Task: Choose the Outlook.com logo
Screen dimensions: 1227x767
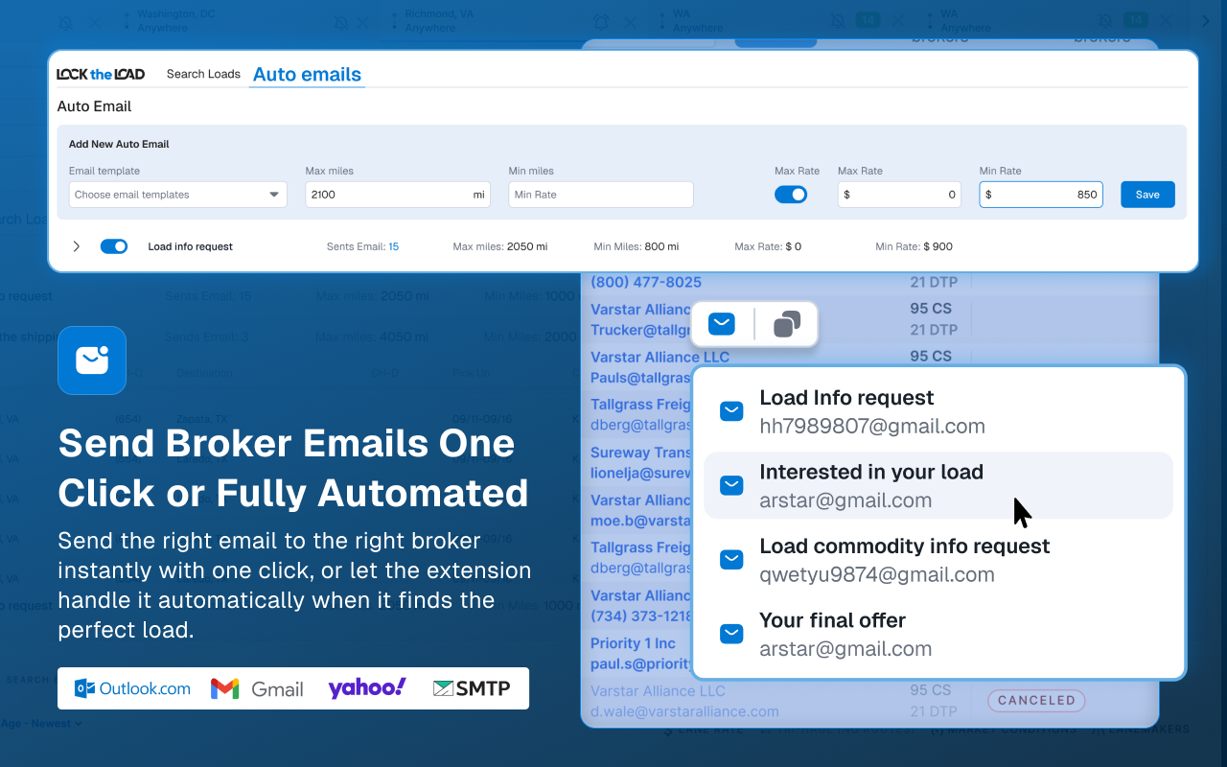Action: pyautogui.click(x=133, y=688)
